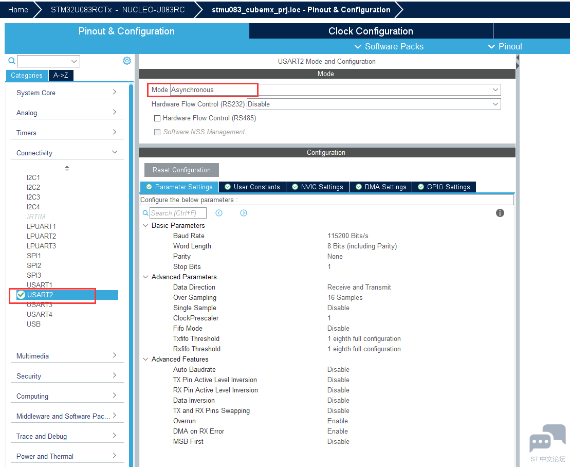
Task: Click the info icon in the parameter panel
Action: pos(500,213)
